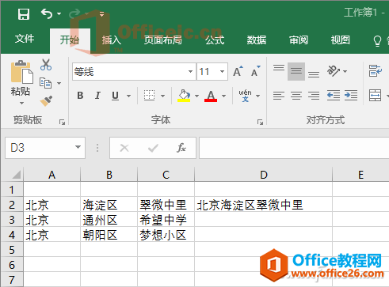The image size is (389, 287).
Task: Select column D header
Action: point(263,175)
